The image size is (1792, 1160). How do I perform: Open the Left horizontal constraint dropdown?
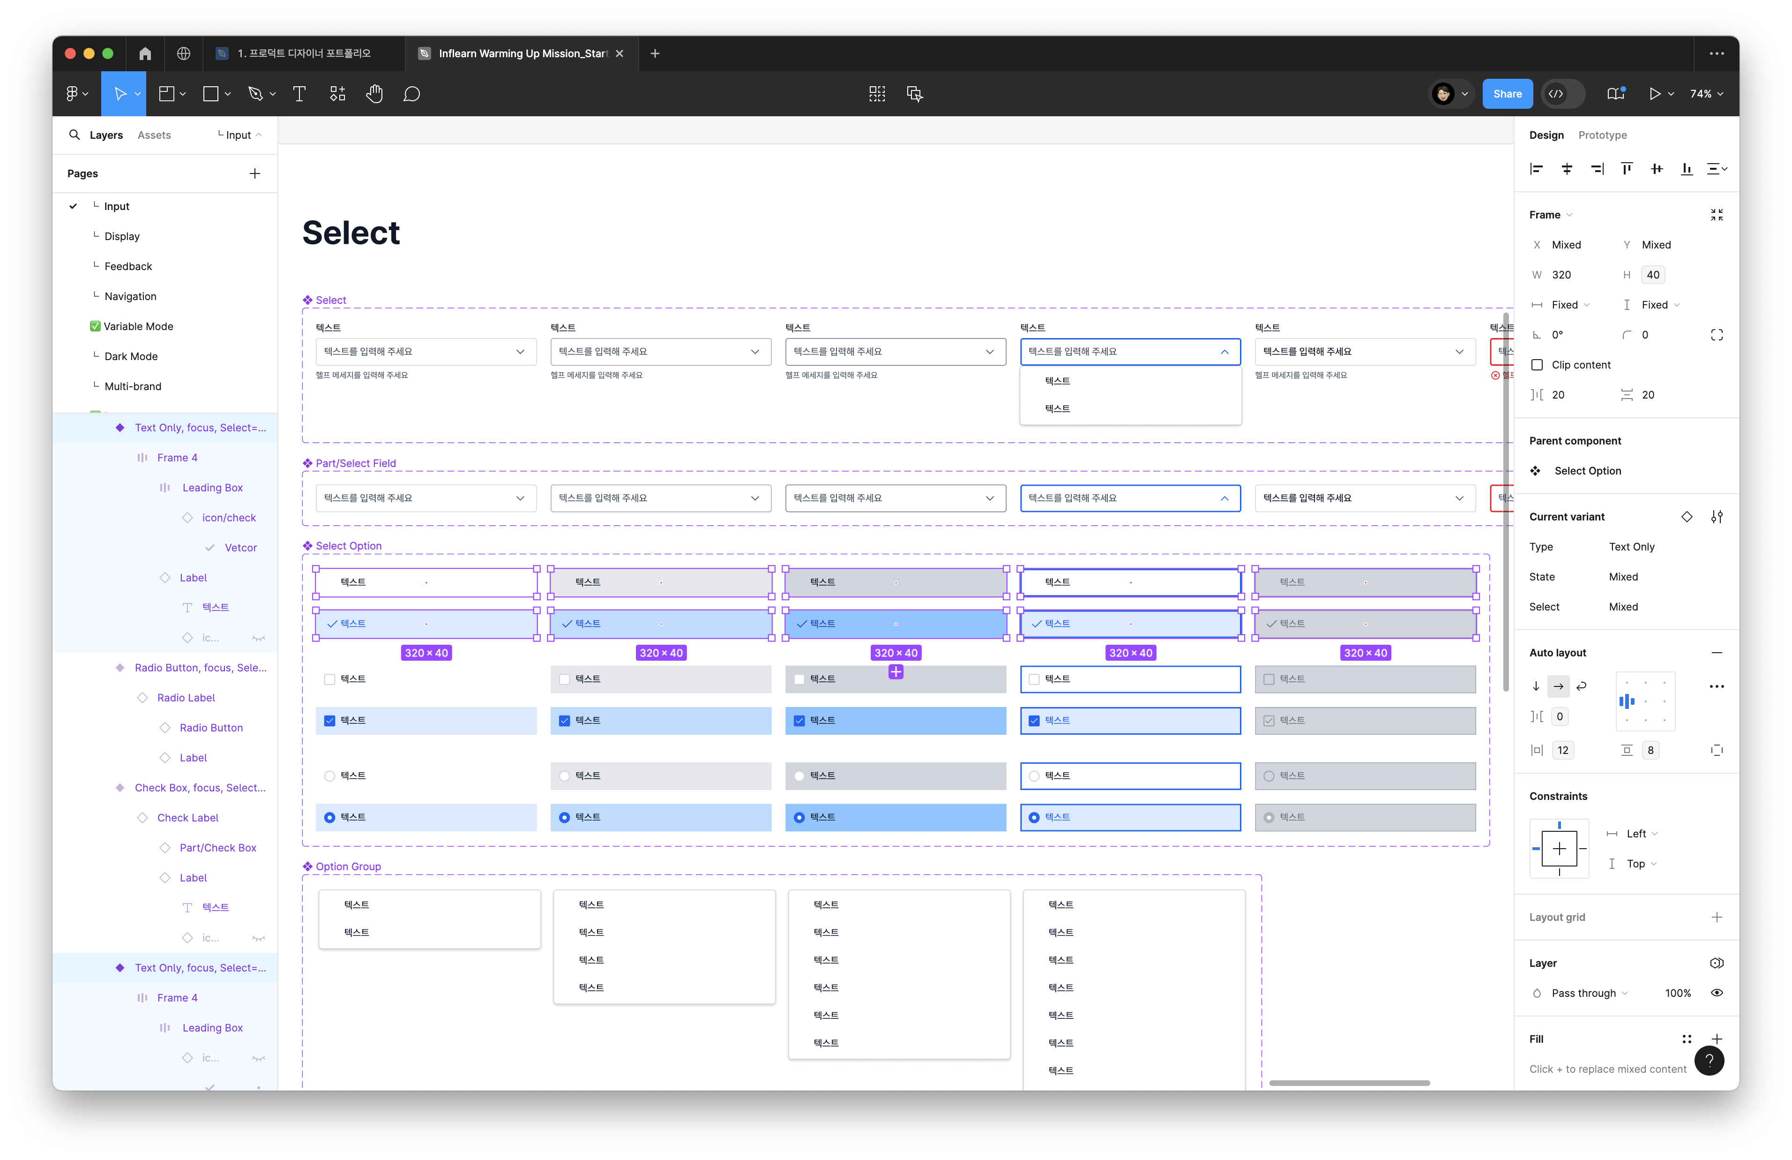pyautogui.click(x=1642, y=834)
